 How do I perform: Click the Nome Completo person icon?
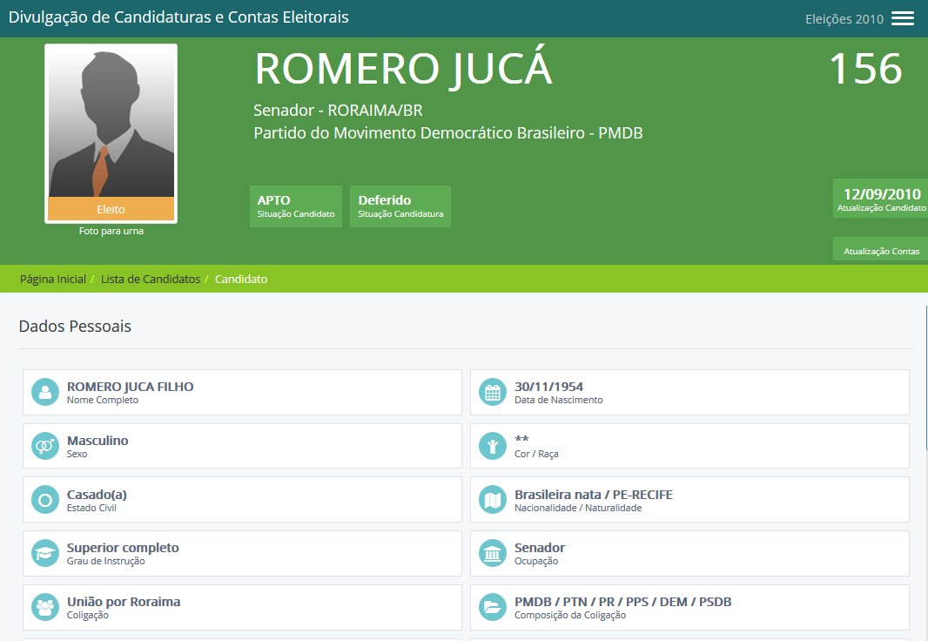click(x=45, y=392)
